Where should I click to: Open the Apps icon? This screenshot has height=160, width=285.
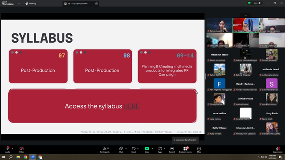160,148
